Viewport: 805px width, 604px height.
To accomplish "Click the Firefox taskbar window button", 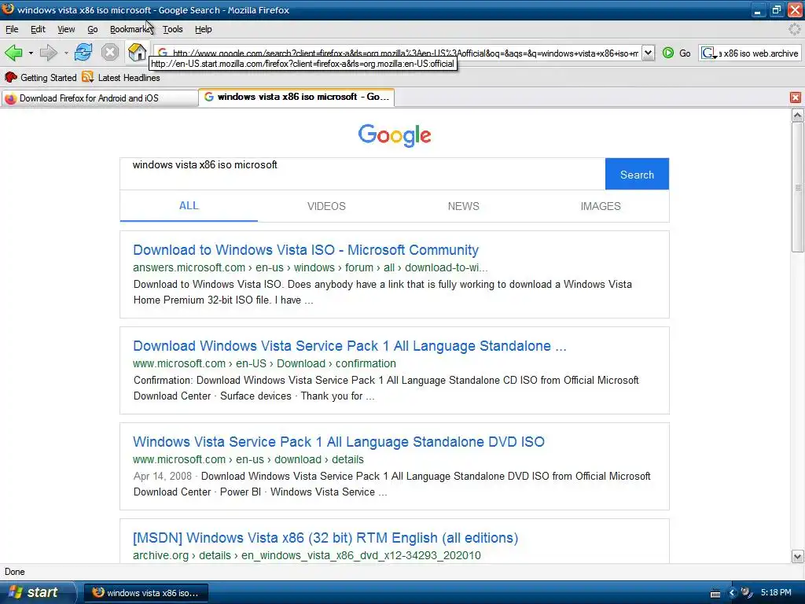I will (145, 593).
